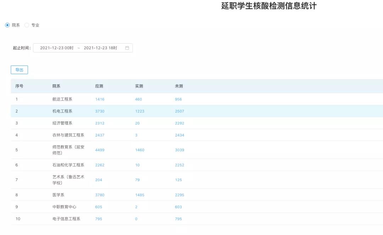This screenshot has width=383, height=235.
Task: Click the 导出 export button
Action: pyautogui.click(x=19, y=70)
